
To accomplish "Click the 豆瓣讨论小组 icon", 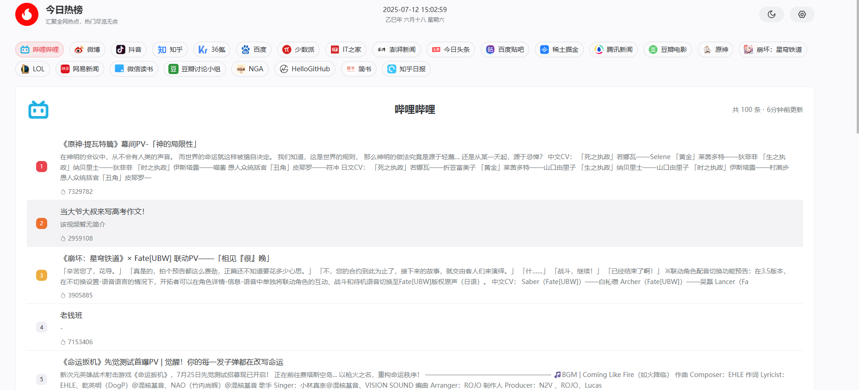I will [173, 69].
